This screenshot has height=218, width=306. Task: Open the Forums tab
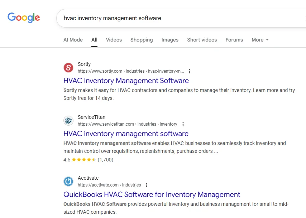tap(234, 40)
